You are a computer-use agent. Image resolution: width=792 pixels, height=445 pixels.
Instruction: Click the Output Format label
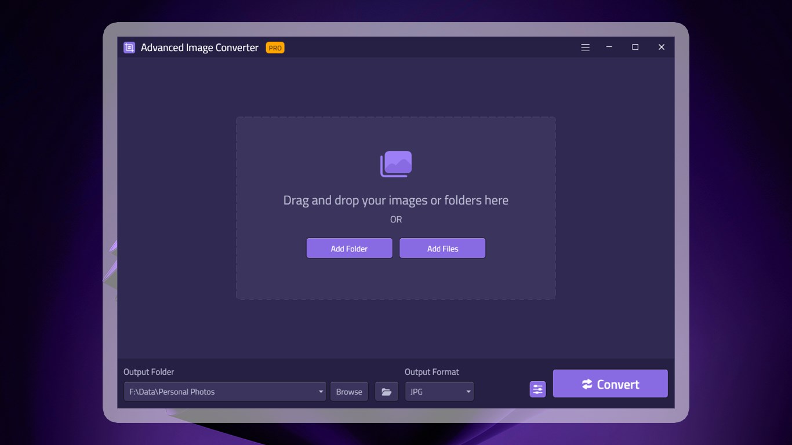(x=432, y=372)
